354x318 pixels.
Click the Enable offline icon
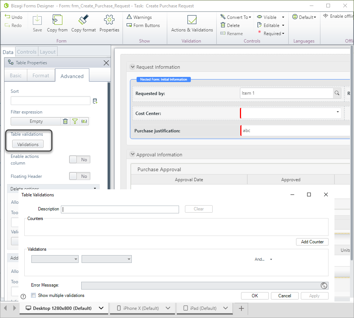pos(326,16)
